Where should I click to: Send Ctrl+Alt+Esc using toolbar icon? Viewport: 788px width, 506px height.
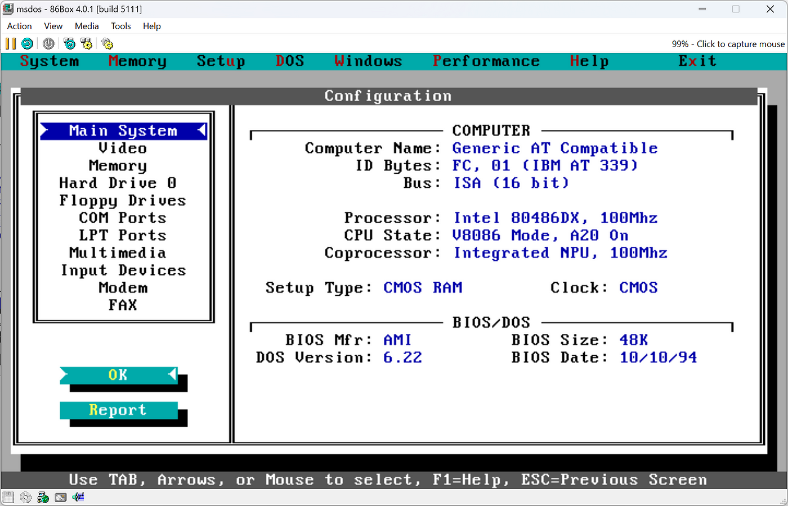coord(86,43)
